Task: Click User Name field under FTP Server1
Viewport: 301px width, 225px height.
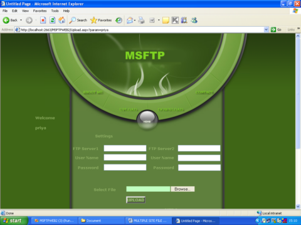Action: click(125, 157)
